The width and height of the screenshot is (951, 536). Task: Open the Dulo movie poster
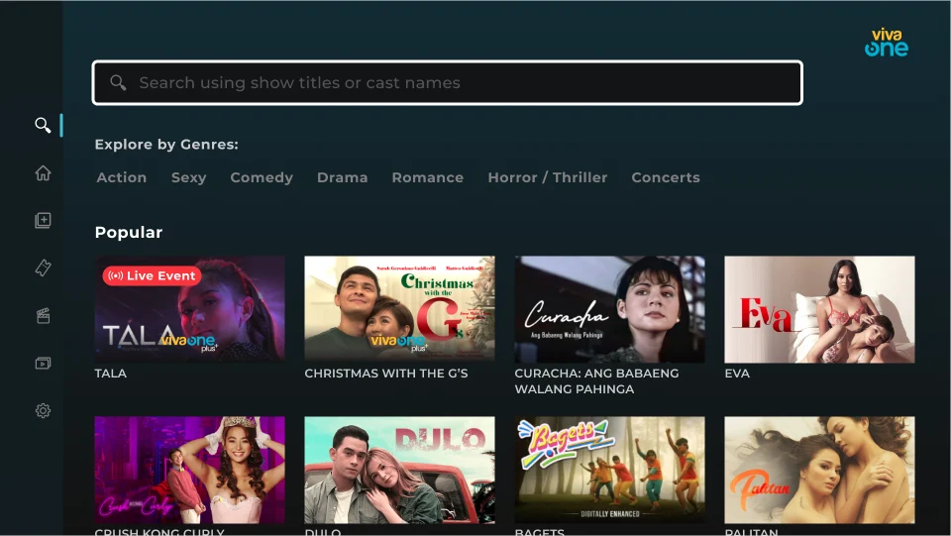(399, 469)
